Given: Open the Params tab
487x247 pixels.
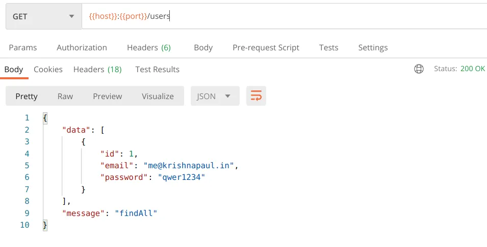Looking at the screenshot, I should point(23,47).
